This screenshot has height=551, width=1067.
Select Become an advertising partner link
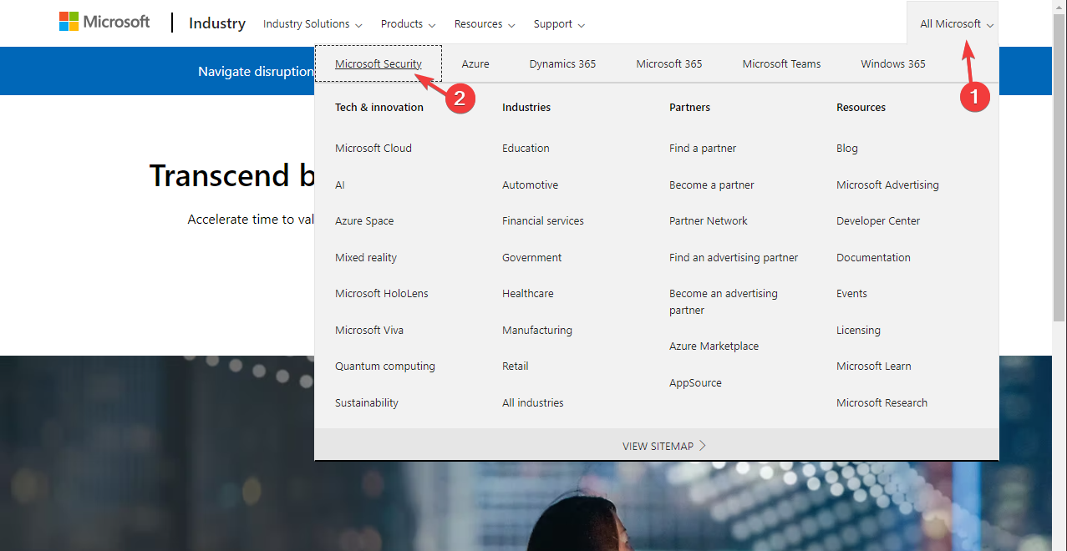[x=724, y=302]
